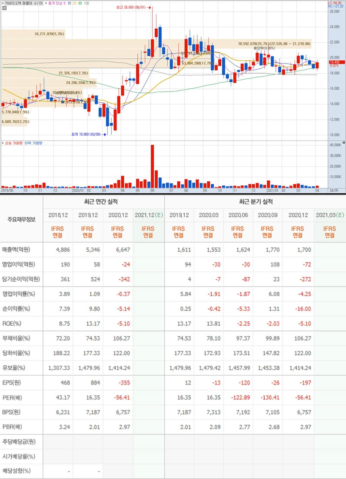Click the small square marker before '차바이오텍 매물대' legend
The image size is (346, 479).
pyautogui.click(x=3, y=3)
